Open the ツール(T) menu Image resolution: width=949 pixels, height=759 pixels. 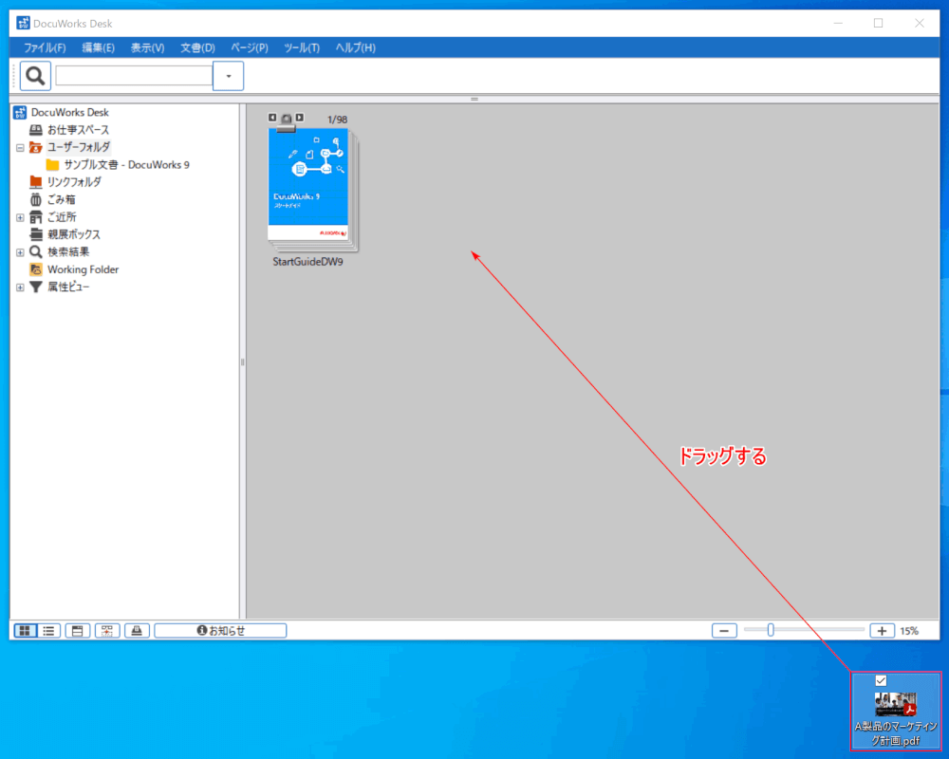[x=302, y=47]
